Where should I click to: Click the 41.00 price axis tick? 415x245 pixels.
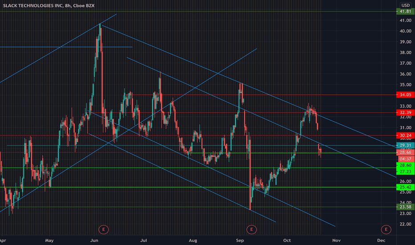tap(406, 20)
